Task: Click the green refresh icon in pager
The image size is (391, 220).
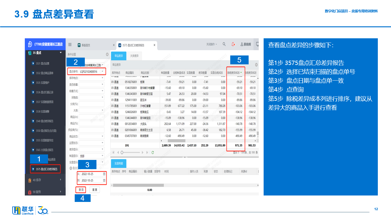Action: point(152,152)
